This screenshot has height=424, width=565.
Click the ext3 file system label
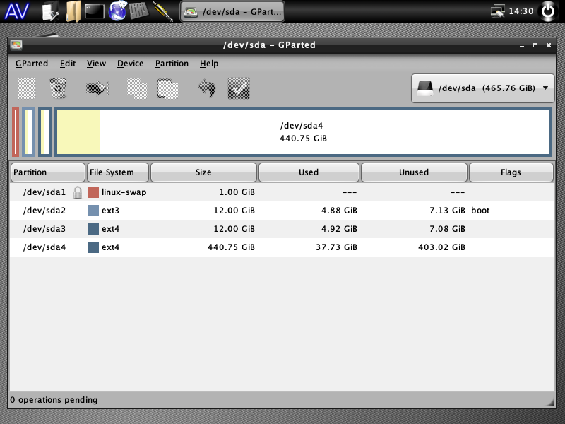[110, 211]
